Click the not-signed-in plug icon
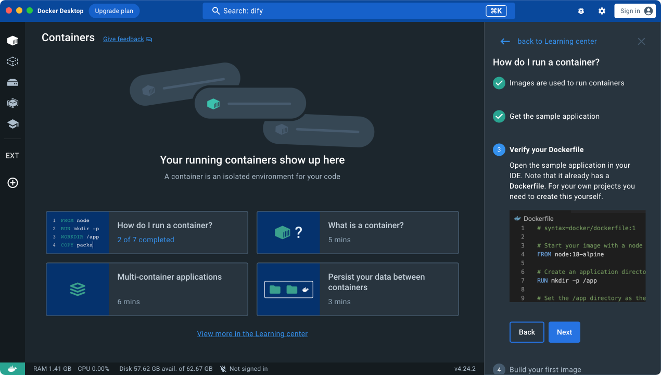Image resolution: width=661 pixels, height=375 pixels. coord(223,369)
